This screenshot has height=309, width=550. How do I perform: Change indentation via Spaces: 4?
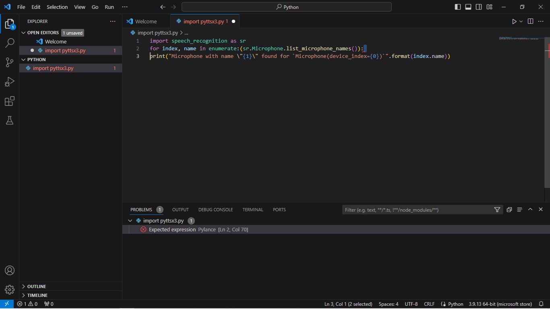click(x=389, y=304)
